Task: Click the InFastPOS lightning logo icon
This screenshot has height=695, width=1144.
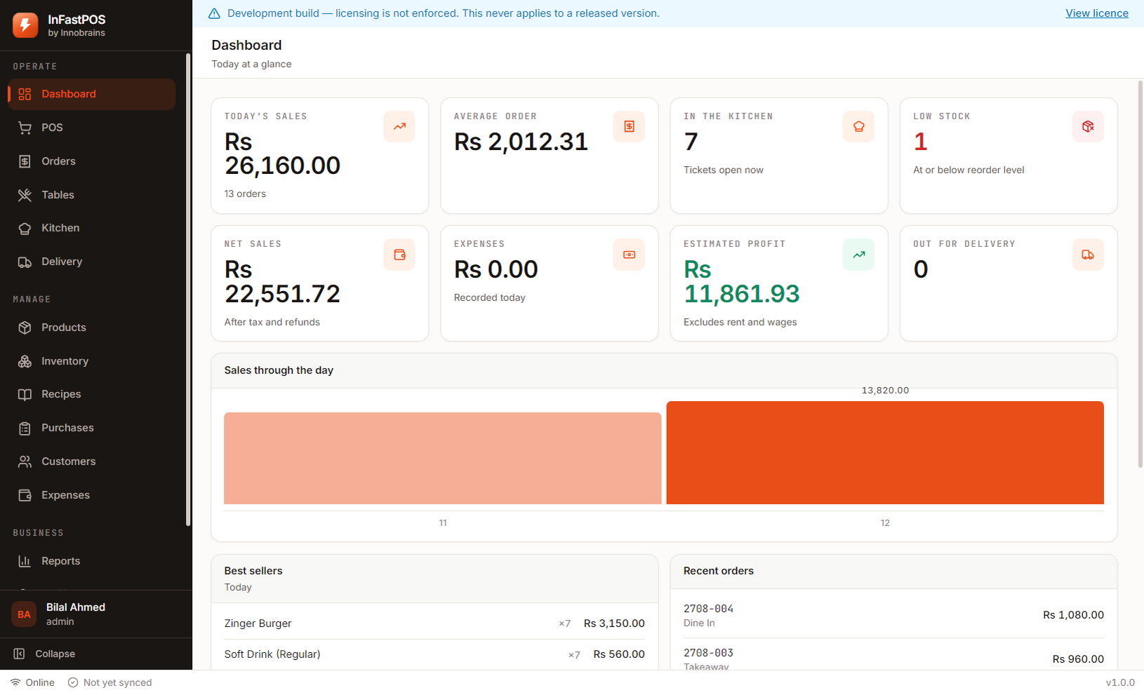Action: pos(25,25)
